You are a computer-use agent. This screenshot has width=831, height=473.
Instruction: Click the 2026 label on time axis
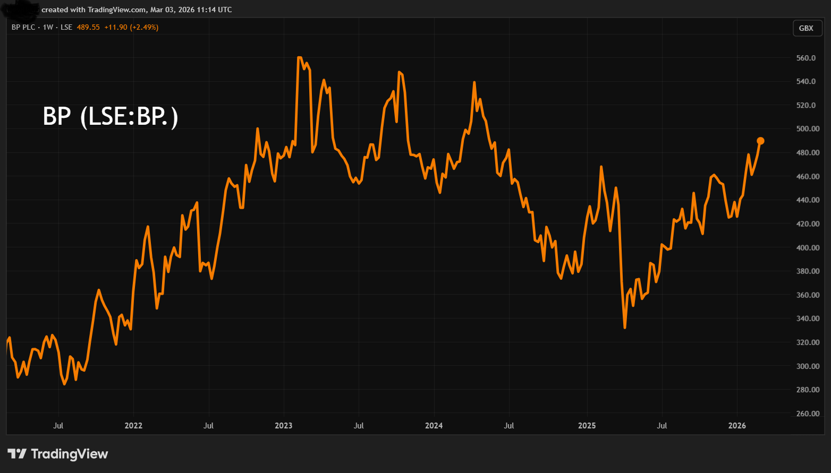[737, 426]
